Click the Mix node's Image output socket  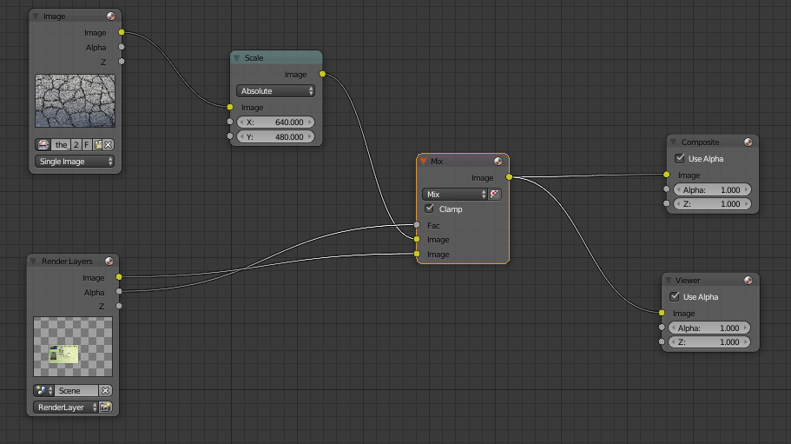point(509,177)
